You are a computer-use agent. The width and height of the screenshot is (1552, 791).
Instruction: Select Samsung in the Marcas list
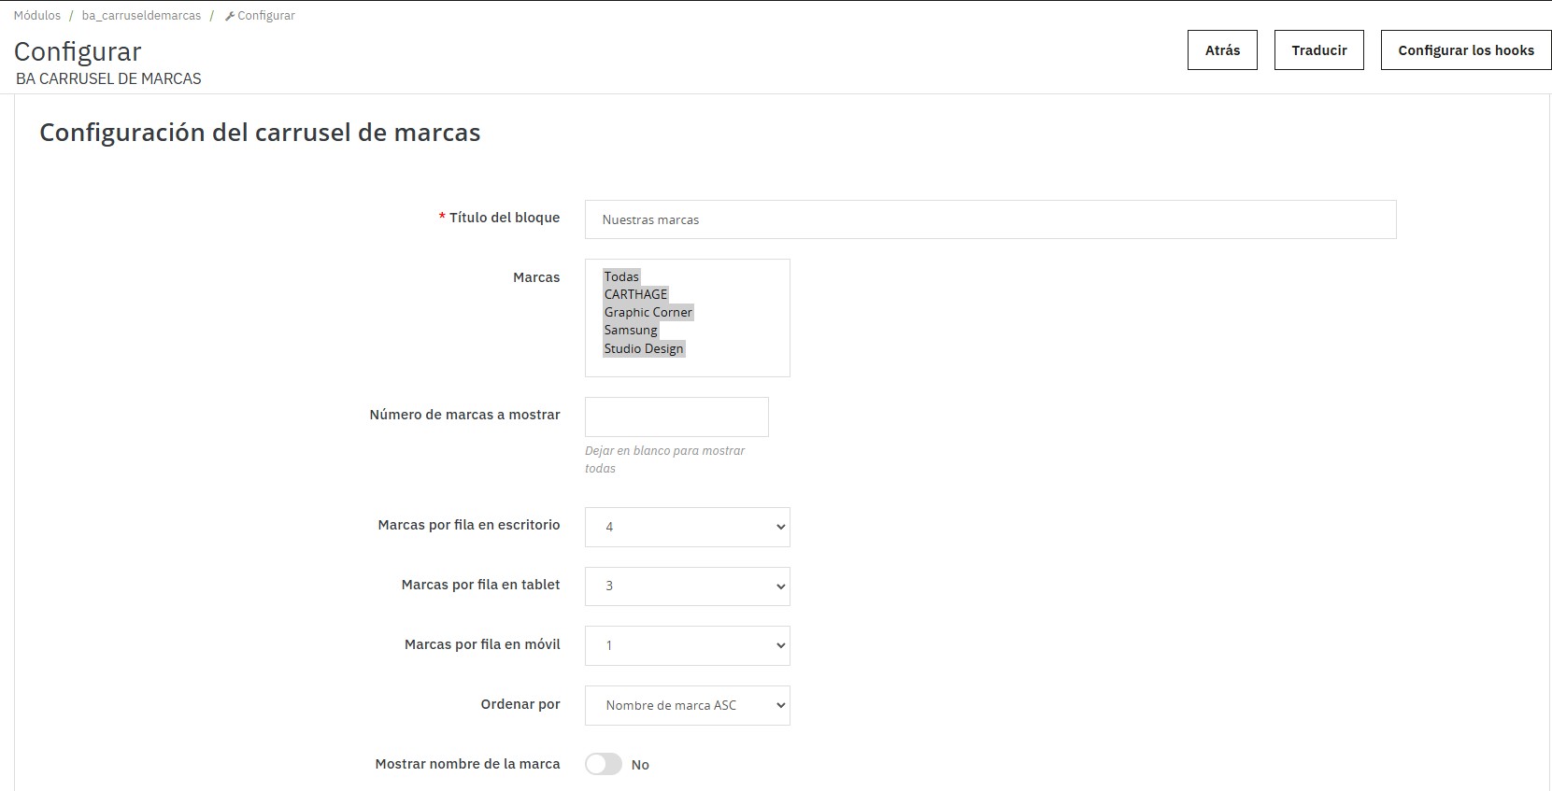point(631,330)
